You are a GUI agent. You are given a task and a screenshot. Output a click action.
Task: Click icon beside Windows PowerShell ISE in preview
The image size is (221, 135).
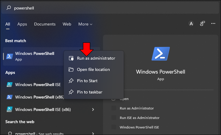(x=114, y=127)
